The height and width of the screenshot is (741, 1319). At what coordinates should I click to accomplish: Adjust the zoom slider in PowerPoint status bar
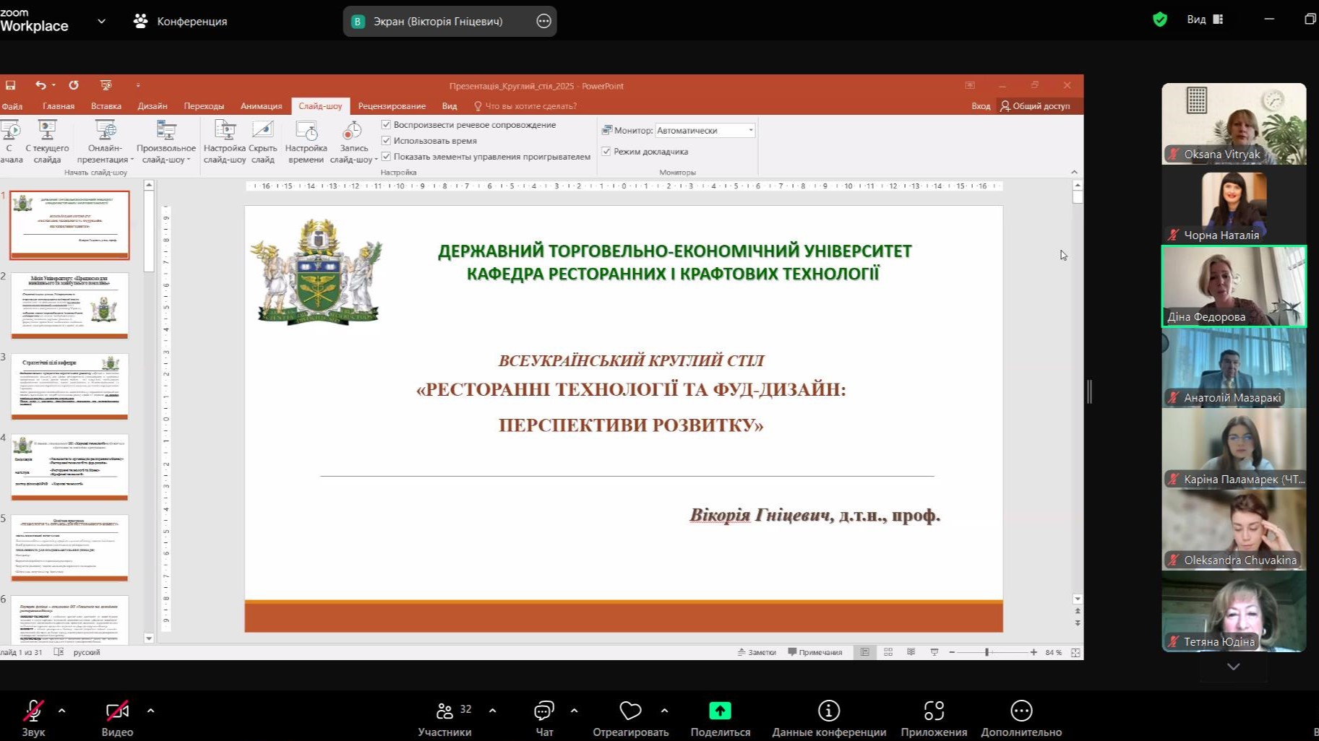coord(987,652)
